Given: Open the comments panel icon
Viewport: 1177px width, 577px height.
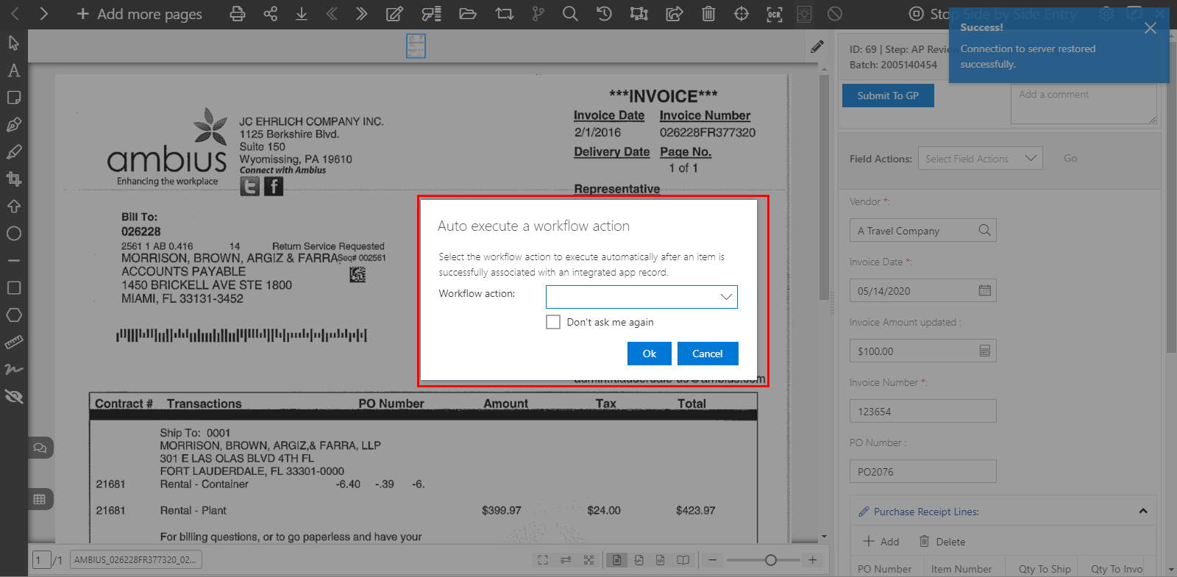Looking at the screenshot, I should pos(40,448).
